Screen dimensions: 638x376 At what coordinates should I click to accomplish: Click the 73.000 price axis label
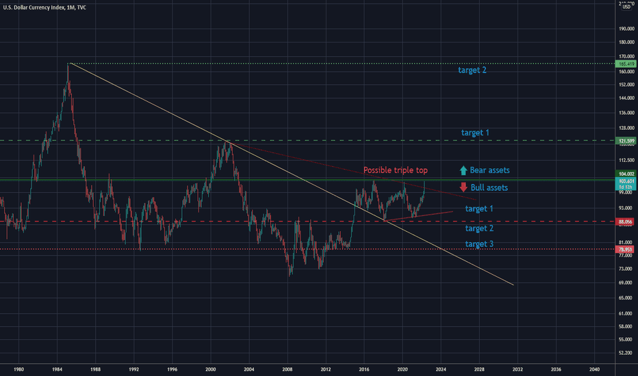626,269
